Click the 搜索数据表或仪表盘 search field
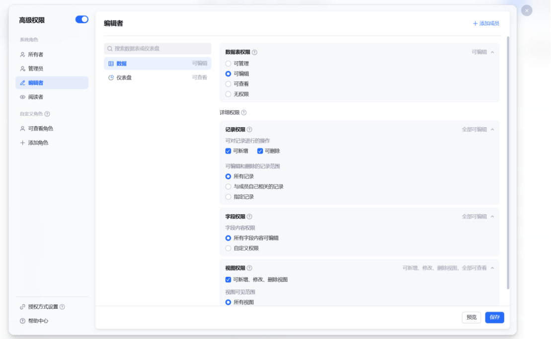 tap(157, 49)
